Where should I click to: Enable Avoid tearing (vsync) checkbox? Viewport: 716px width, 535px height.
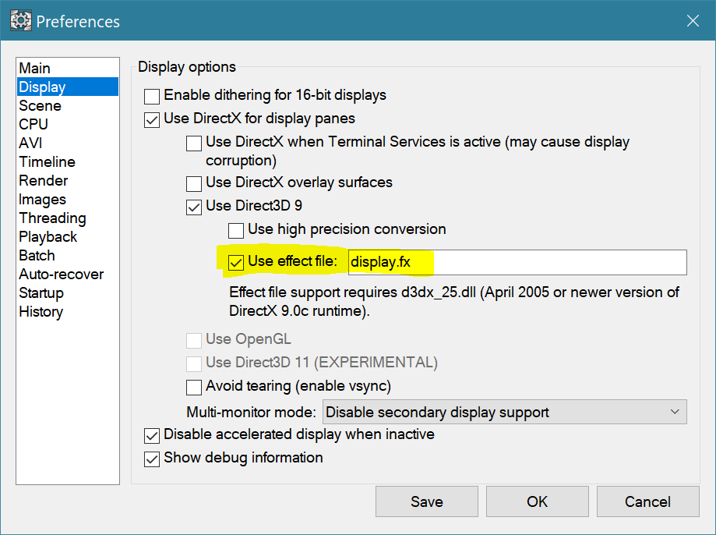pos(194,387)
